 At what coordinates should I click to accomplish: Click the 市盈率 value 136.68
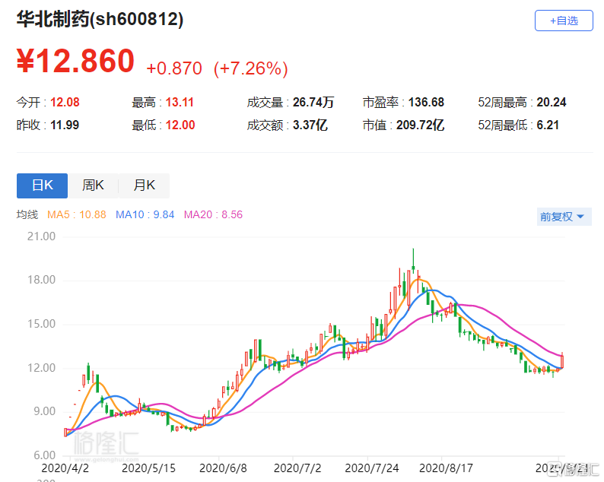pyautogui.click(x=426, y=103)
